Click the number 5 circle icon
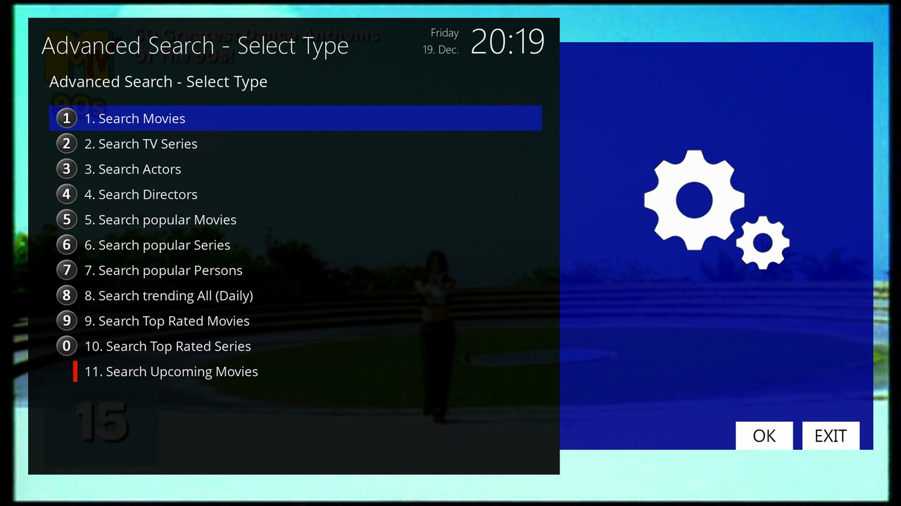Image resolution: width=901 pixels, height=506 pixels. click(67, 219)
